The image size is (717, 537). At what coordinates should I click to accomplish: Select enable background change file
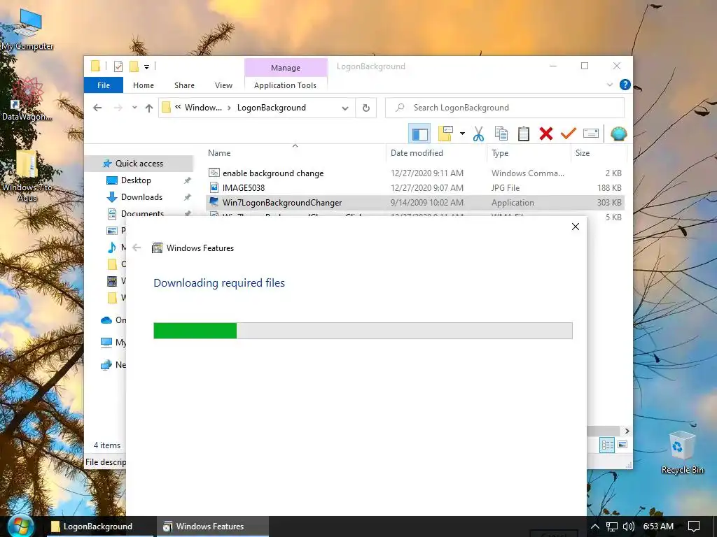coord(415,173)
